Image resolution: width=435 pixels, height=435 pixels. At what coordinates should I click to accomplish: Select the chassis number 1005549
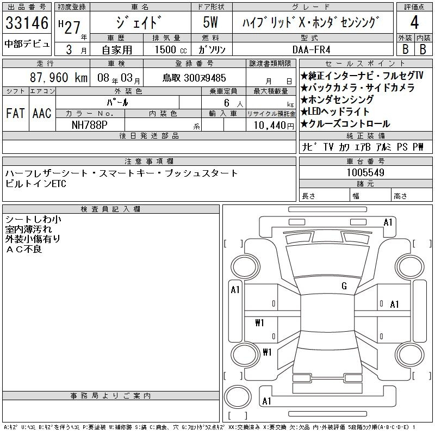(x=365, y=172)
